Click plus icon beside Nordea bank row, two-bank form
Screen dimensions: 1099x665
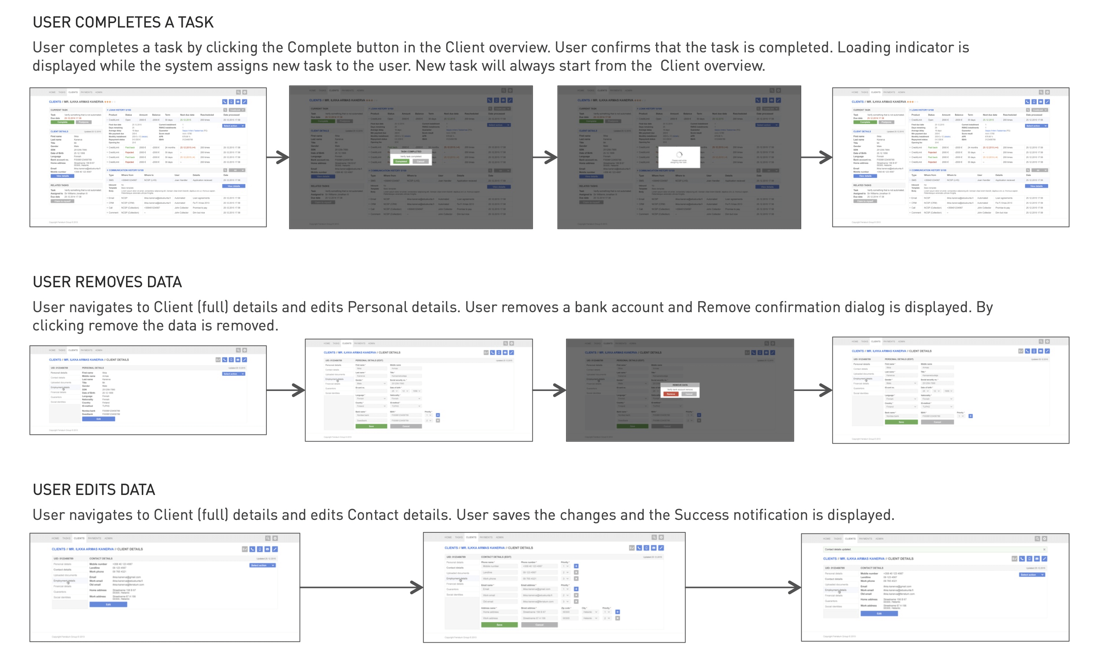[x=437, y=415]
